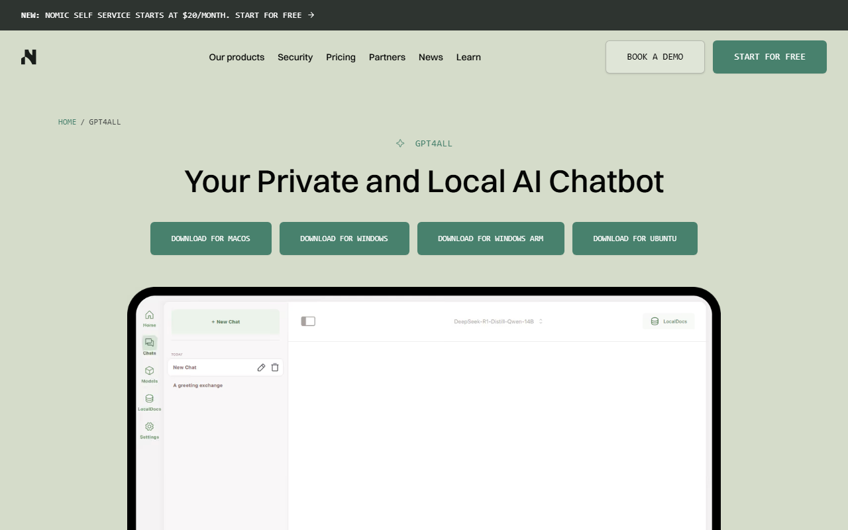
Task: Toggle the chat sidebar panel icon
Action: [308, 321]
